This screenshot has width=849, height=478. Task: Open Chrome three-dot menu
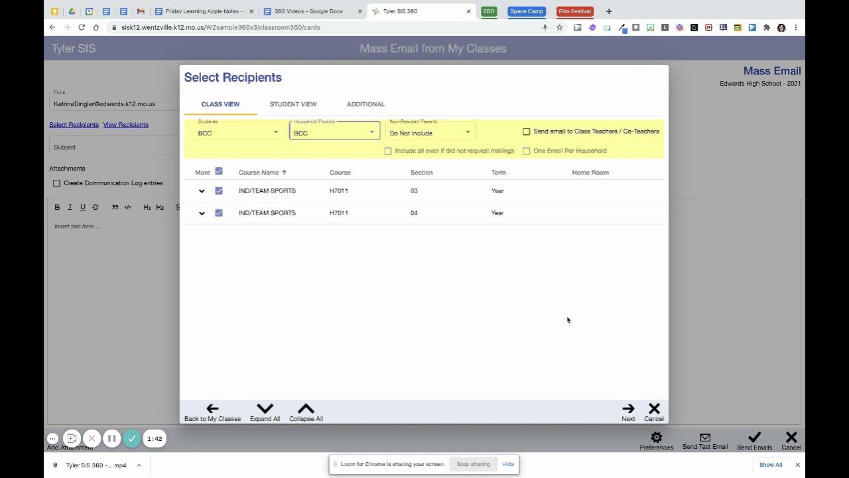[x=796, y=27]
